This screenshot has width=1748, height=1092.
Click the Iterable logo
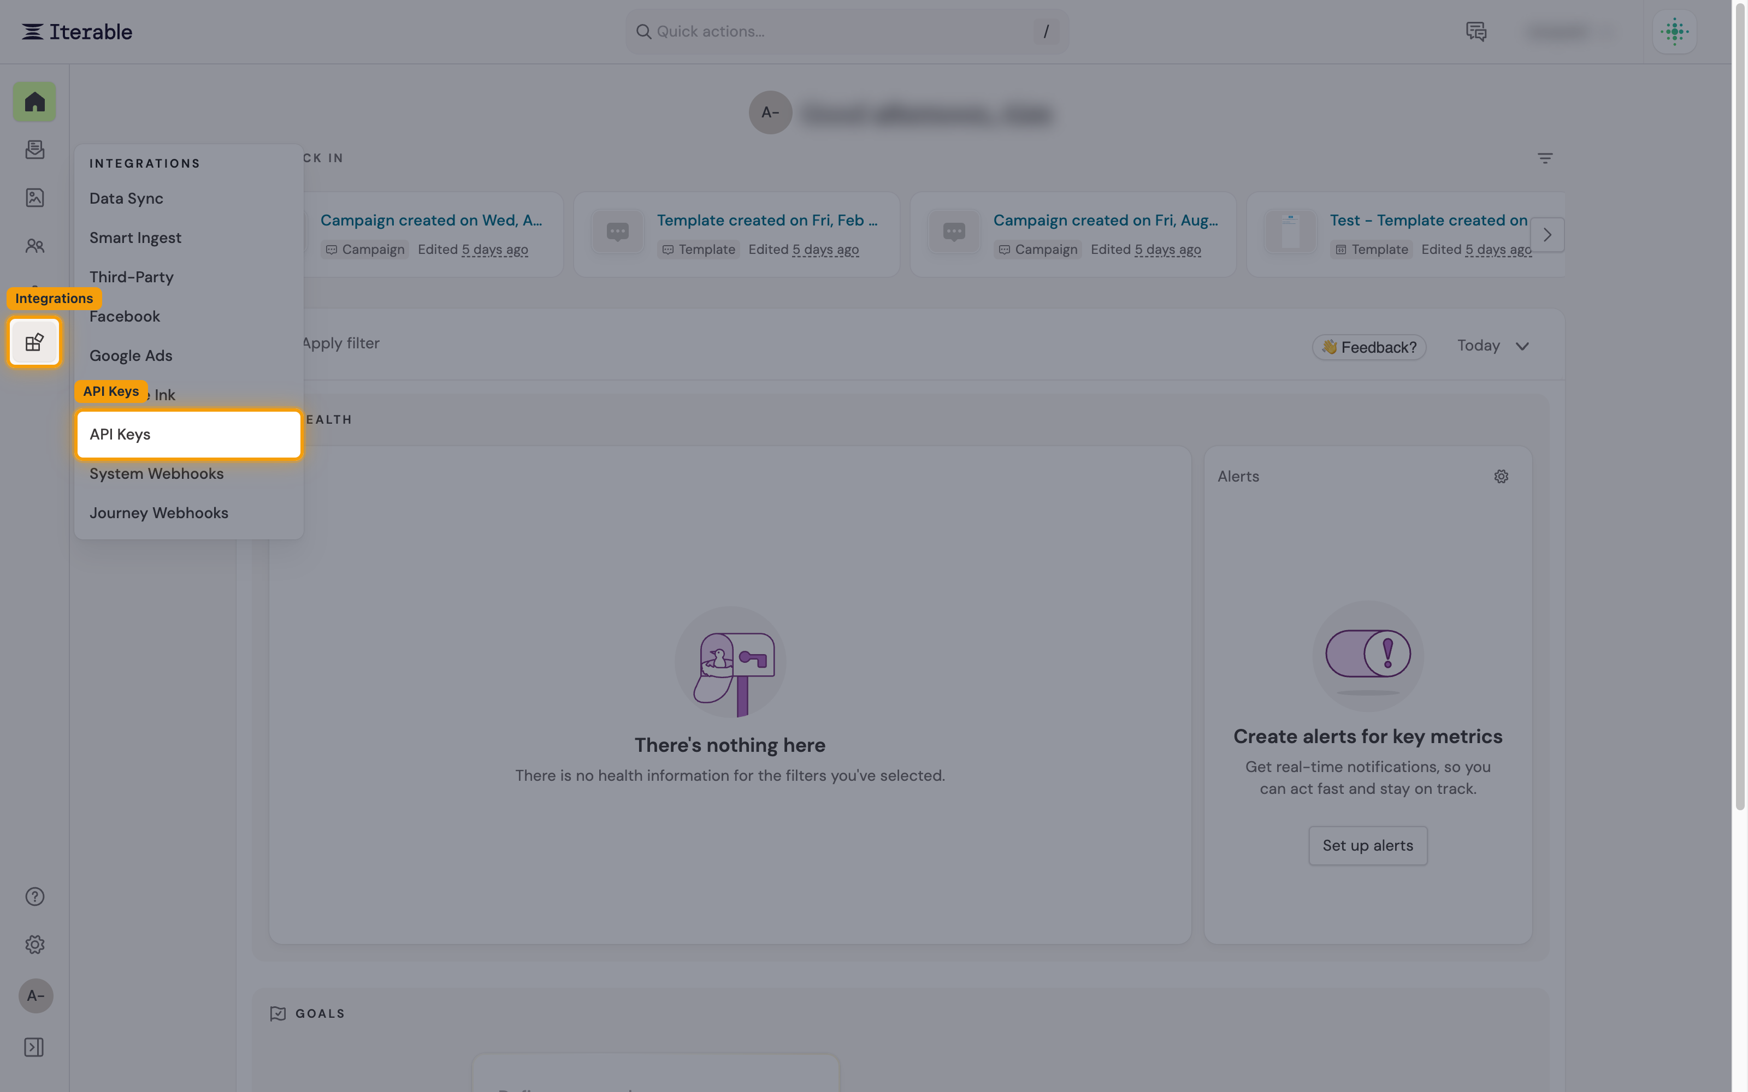76,32
